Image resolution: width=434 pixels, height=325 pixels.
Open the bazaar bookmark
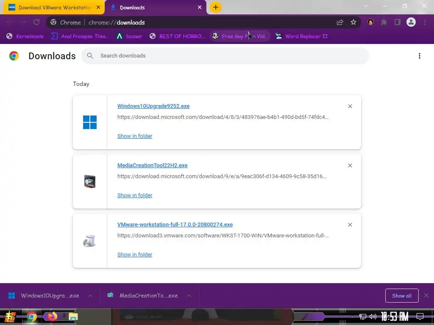coord(129,36)
